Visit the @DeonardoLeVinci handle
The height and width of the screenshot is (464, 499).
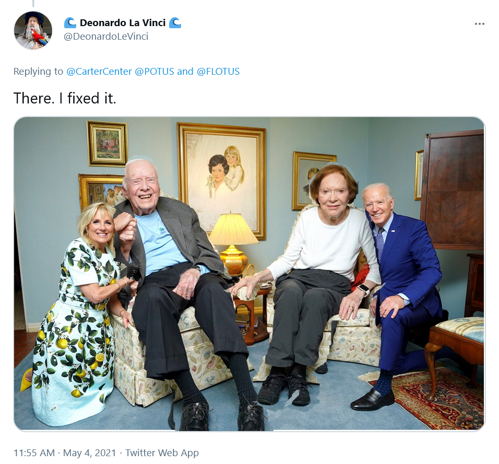pos(106,37)
